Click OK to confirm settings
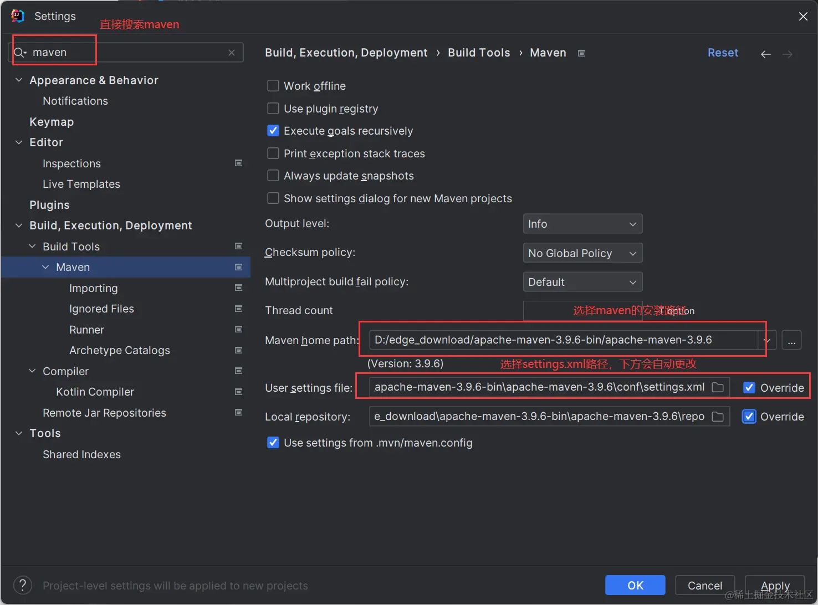 click(x=635, y=585)
